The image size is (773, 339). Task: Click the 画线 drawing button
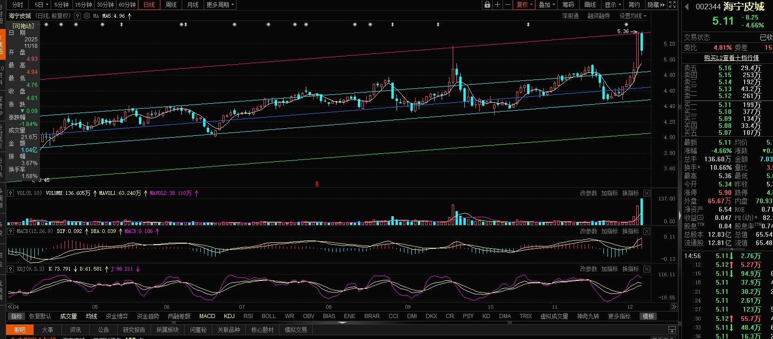(590, 5)
